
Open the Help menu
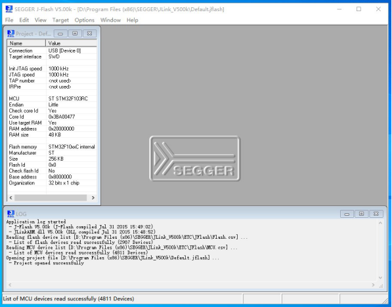(x=132, y=20)
